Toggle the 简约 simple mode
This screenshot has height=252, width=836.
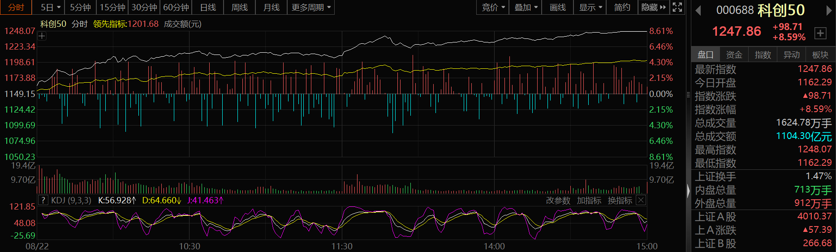point(622,7)
